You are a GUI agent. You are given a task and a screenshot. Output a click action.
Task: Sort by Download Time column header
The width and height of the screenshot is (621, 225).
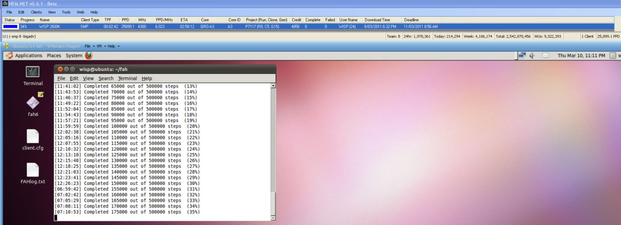[382, 20]
